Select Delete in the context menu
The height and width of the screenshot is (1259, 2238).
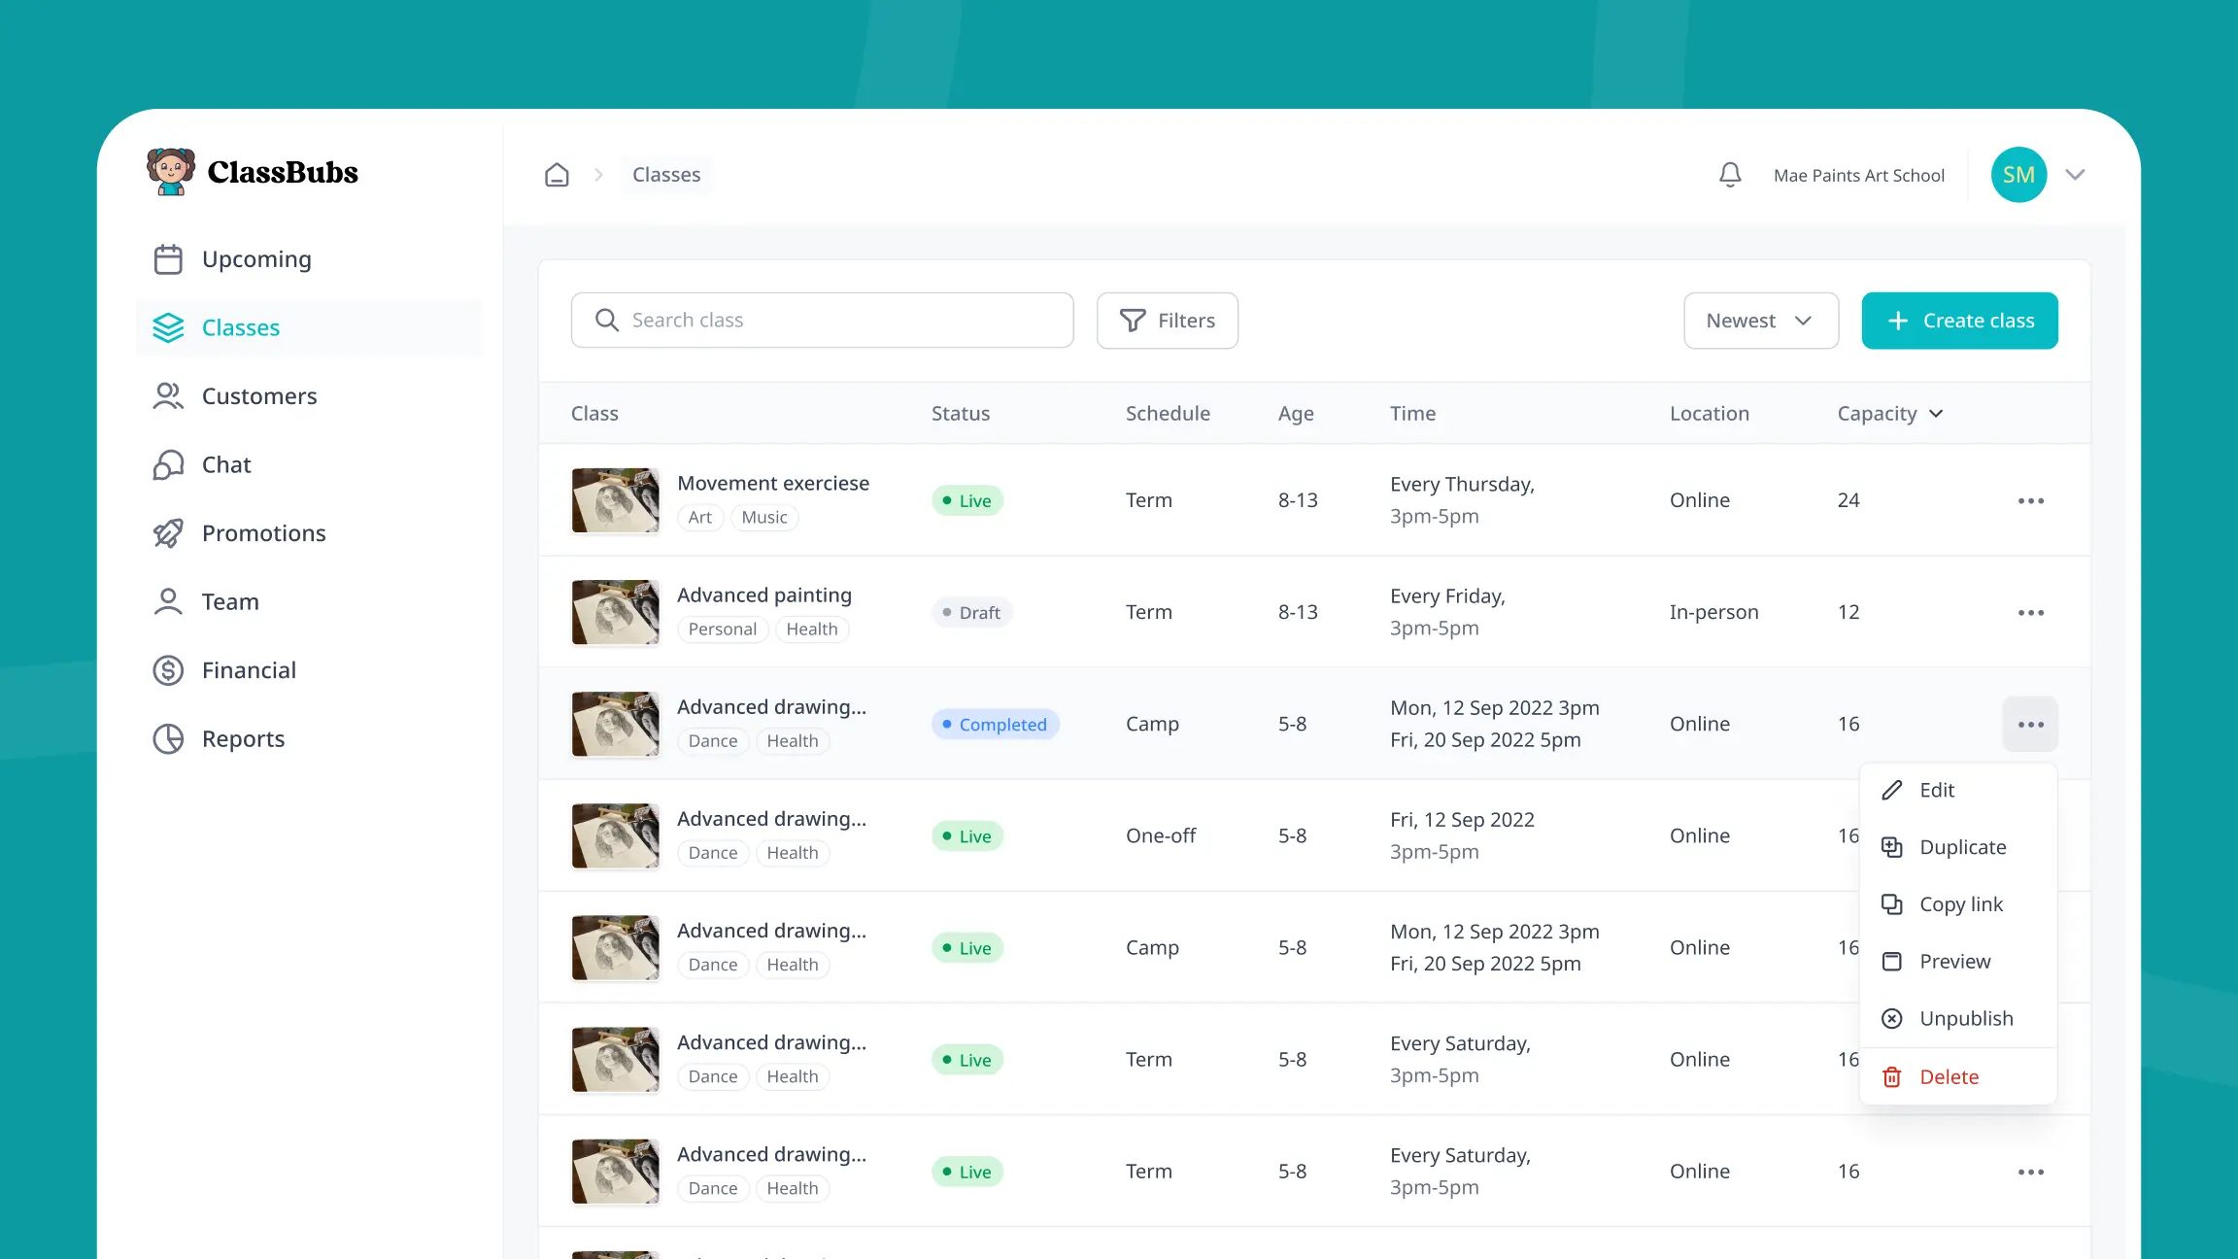(1949, 1077)
